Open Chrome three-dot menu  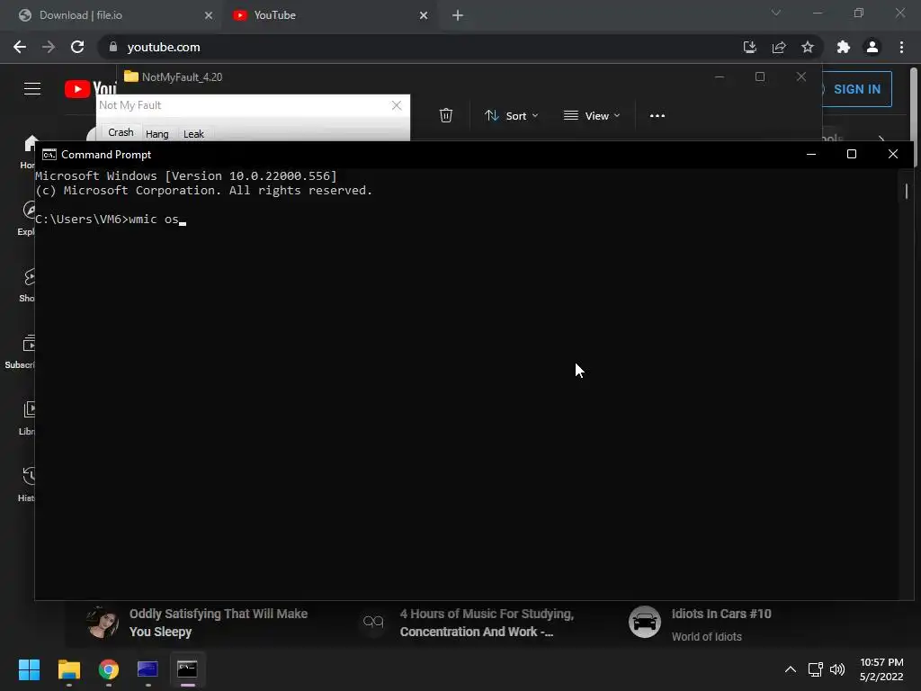(901, 47)
